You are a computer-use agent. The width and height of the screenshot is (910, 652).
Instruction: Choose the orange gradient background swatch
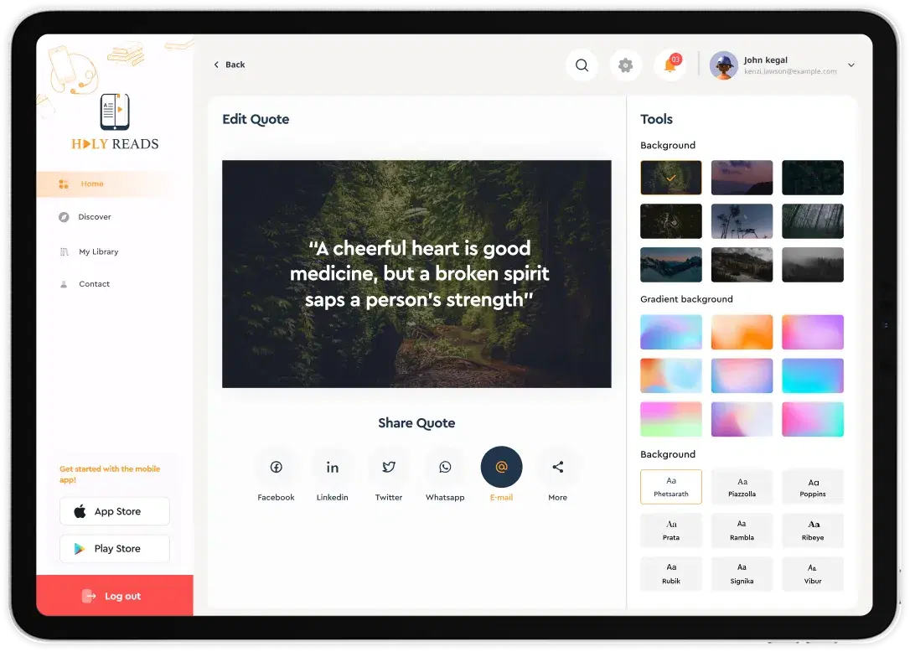[x=742, y=332]
